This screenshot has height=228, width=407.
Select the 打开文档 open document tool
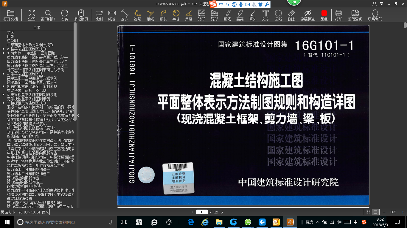11,15
